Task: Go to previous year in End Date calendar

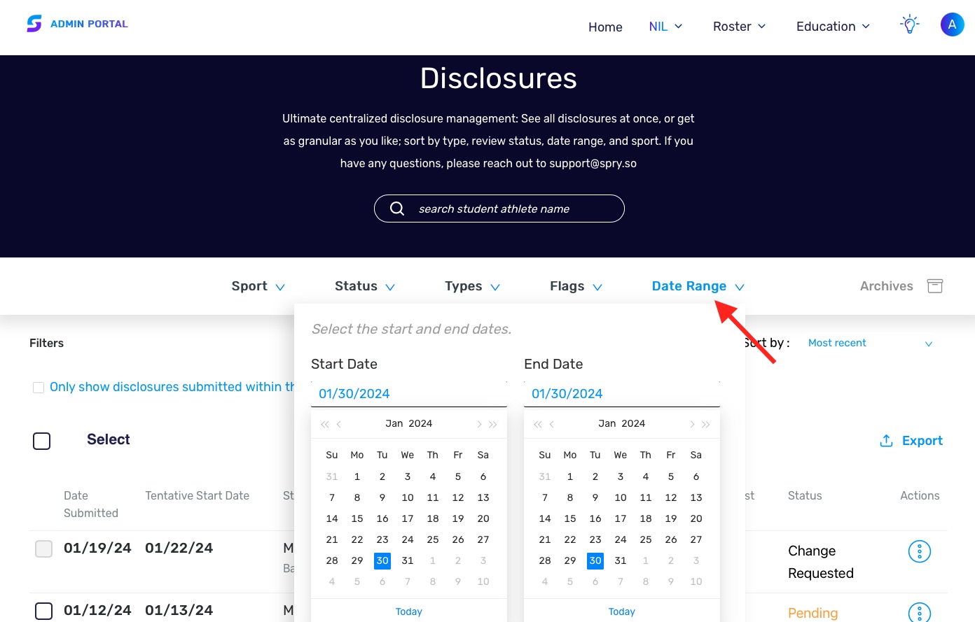Action: tap(537, 424)
